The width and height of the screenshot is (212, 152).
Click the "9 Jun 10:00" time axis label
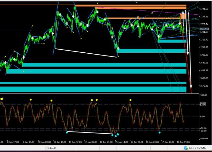tap(29, 142)
